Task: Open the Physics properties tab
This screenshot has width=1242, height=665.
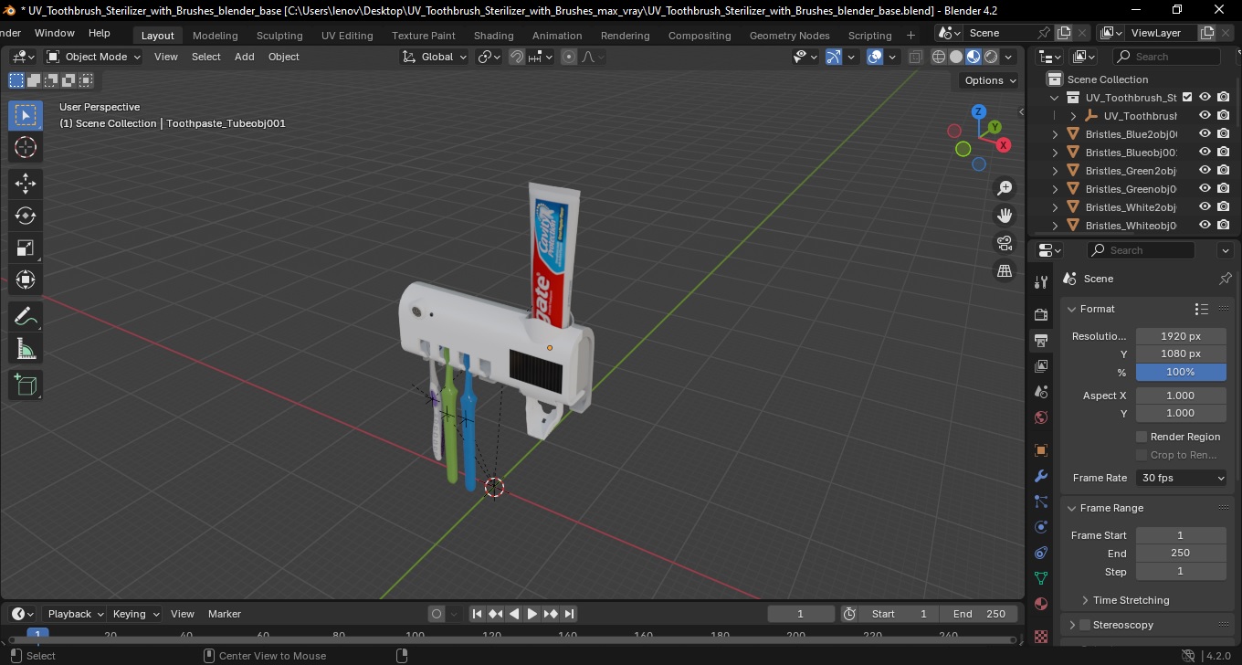Action: (x=1041, y=527)
